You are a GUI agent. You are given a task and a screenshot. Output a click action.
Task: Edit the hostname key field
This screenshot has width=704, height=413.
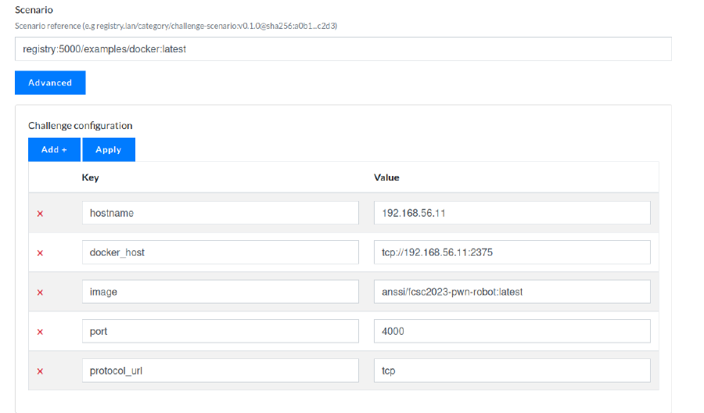220,213
